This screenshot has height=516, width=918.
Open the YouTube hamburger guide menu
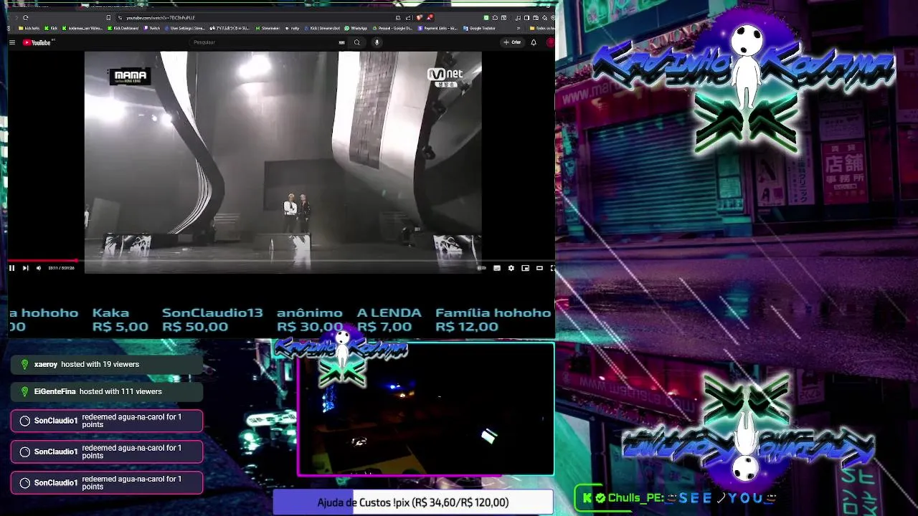point(12,42)
